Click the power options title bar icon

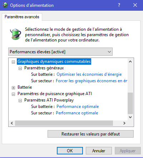[x=5, y=5]
